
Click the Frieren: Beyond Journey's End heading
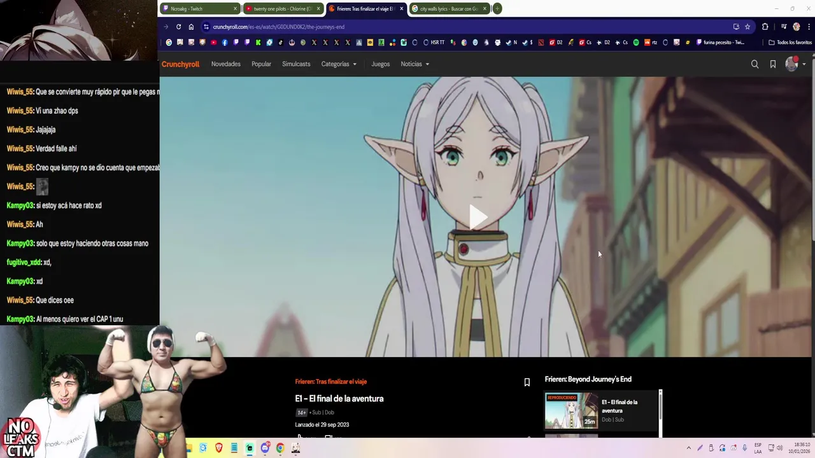[x=588, y=379]
